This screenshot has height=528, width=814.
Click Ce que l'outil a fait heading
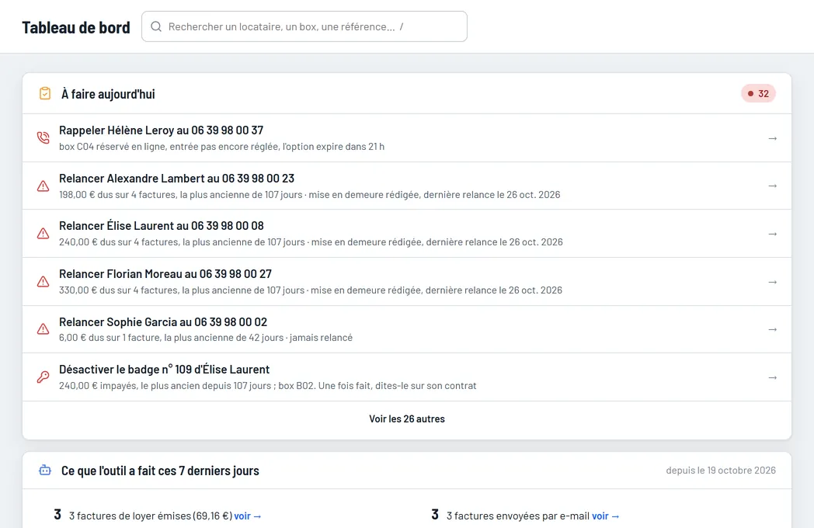[x=160, y=471]
